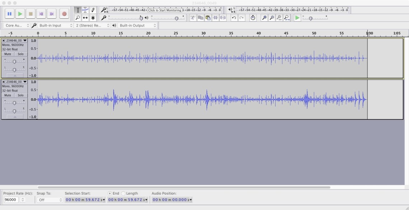This screenshot has height=210, width=409.
Task: Select the Draw pencil tool
Action: 93,10
